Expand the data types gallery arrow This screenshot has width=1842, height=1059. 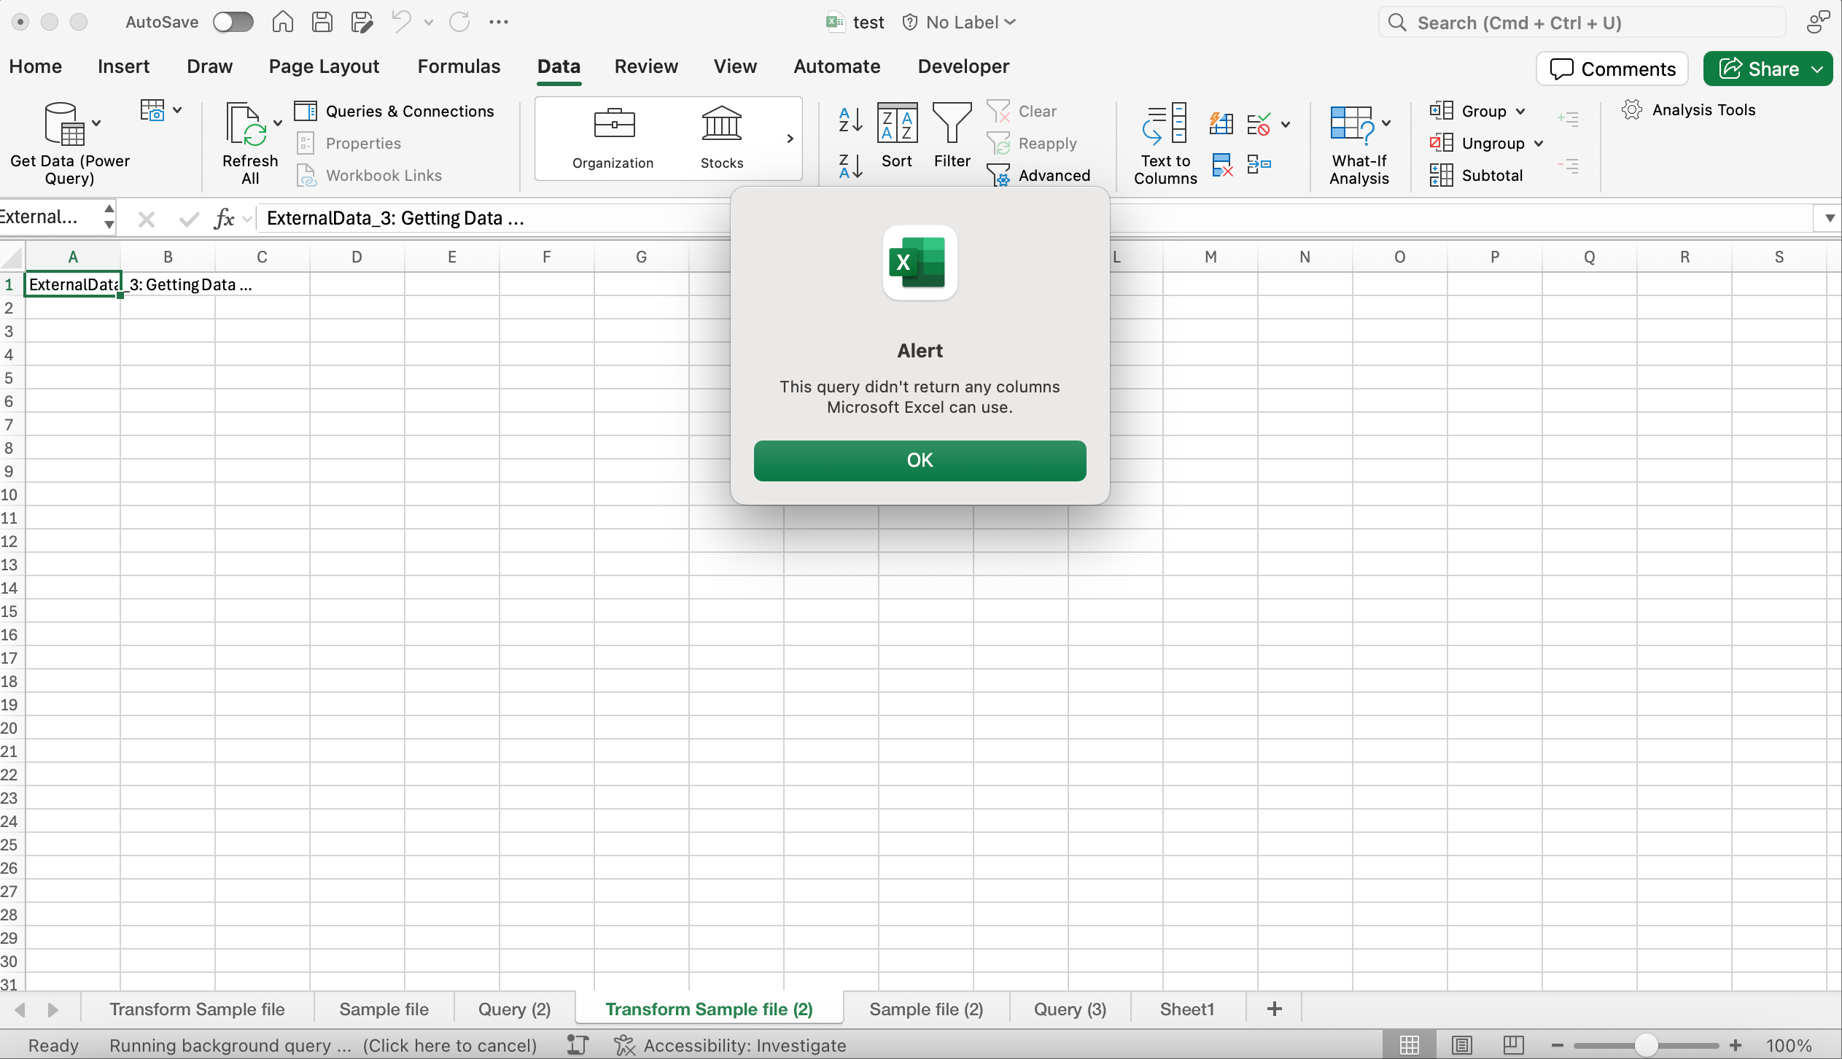(x=790, y=139)
